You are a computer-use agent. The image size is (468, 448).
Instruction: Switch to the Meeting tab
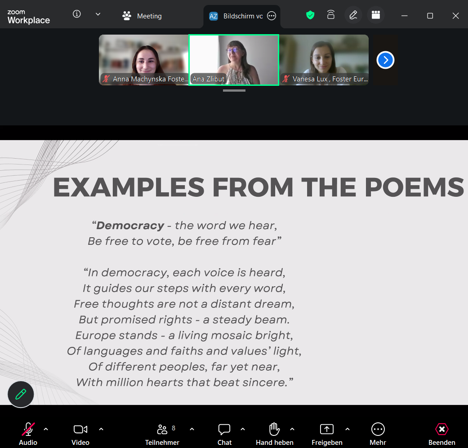pos(142,16)
